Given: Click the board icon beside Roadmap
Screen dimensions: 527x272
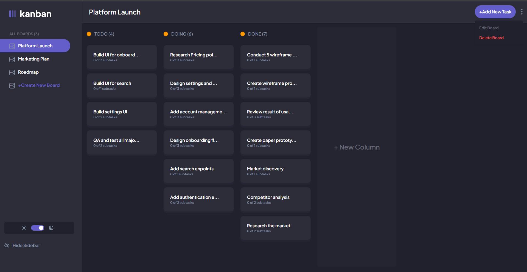Looking at the screenshot, I should point(12,72).
